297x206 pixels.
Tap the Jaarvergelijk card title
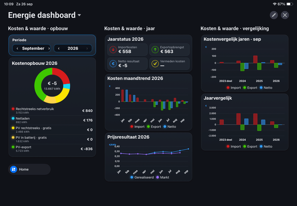point(218,98)
